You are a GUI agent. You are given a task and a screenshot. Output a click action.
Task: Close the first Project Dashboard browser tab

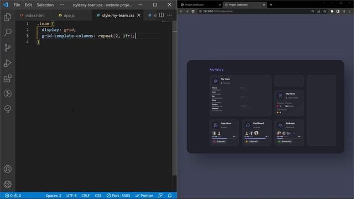[x=220, y=5]
